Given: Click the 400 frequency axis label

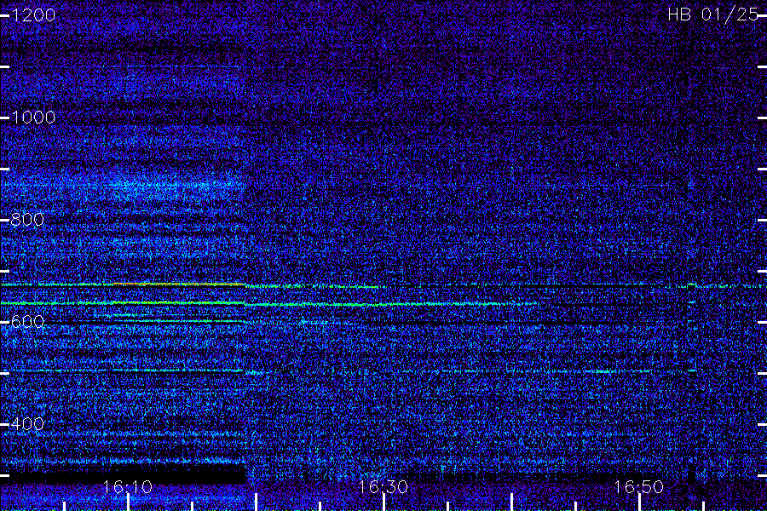Looking at the screenshot, I should click(x=27, y=424).
